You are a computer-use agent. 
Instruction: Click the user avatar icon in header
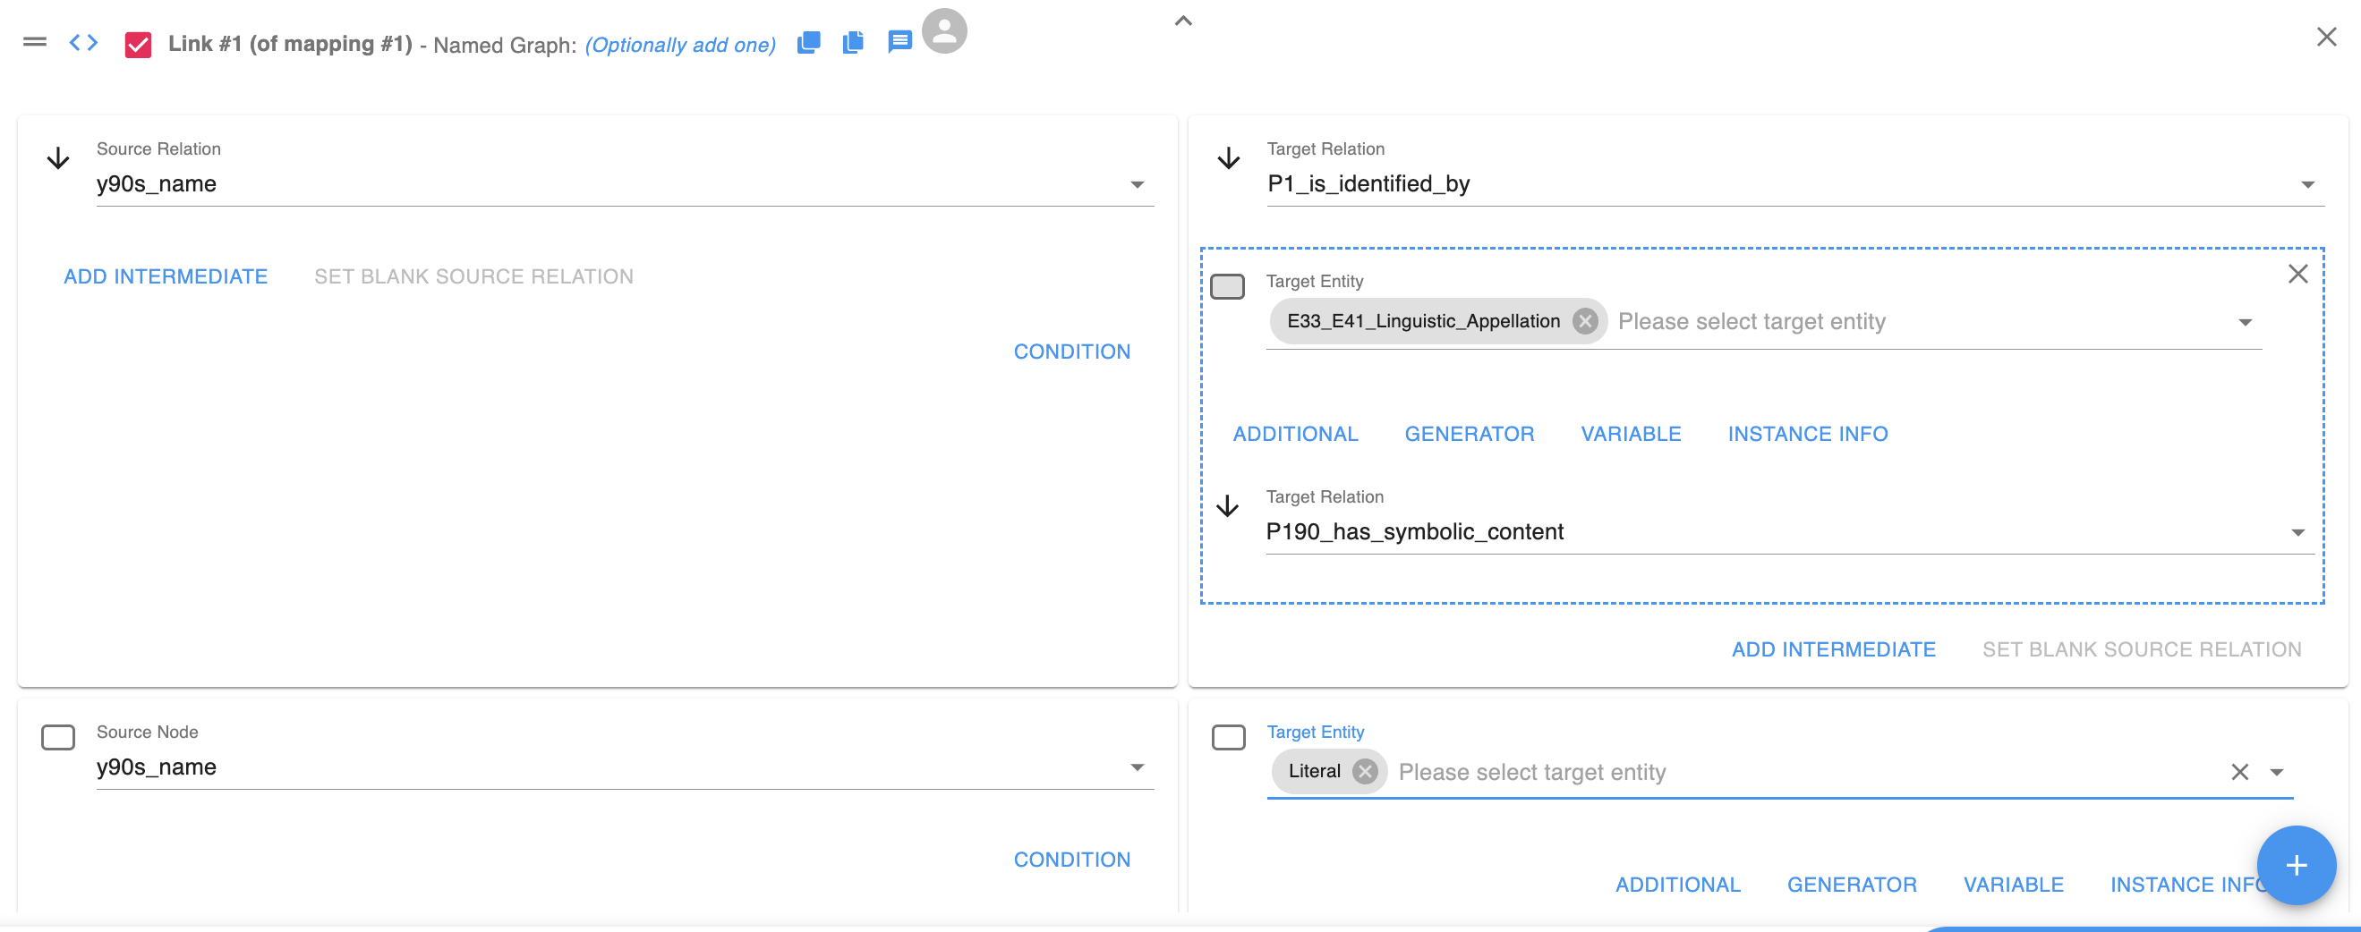(x=944, y=31)
